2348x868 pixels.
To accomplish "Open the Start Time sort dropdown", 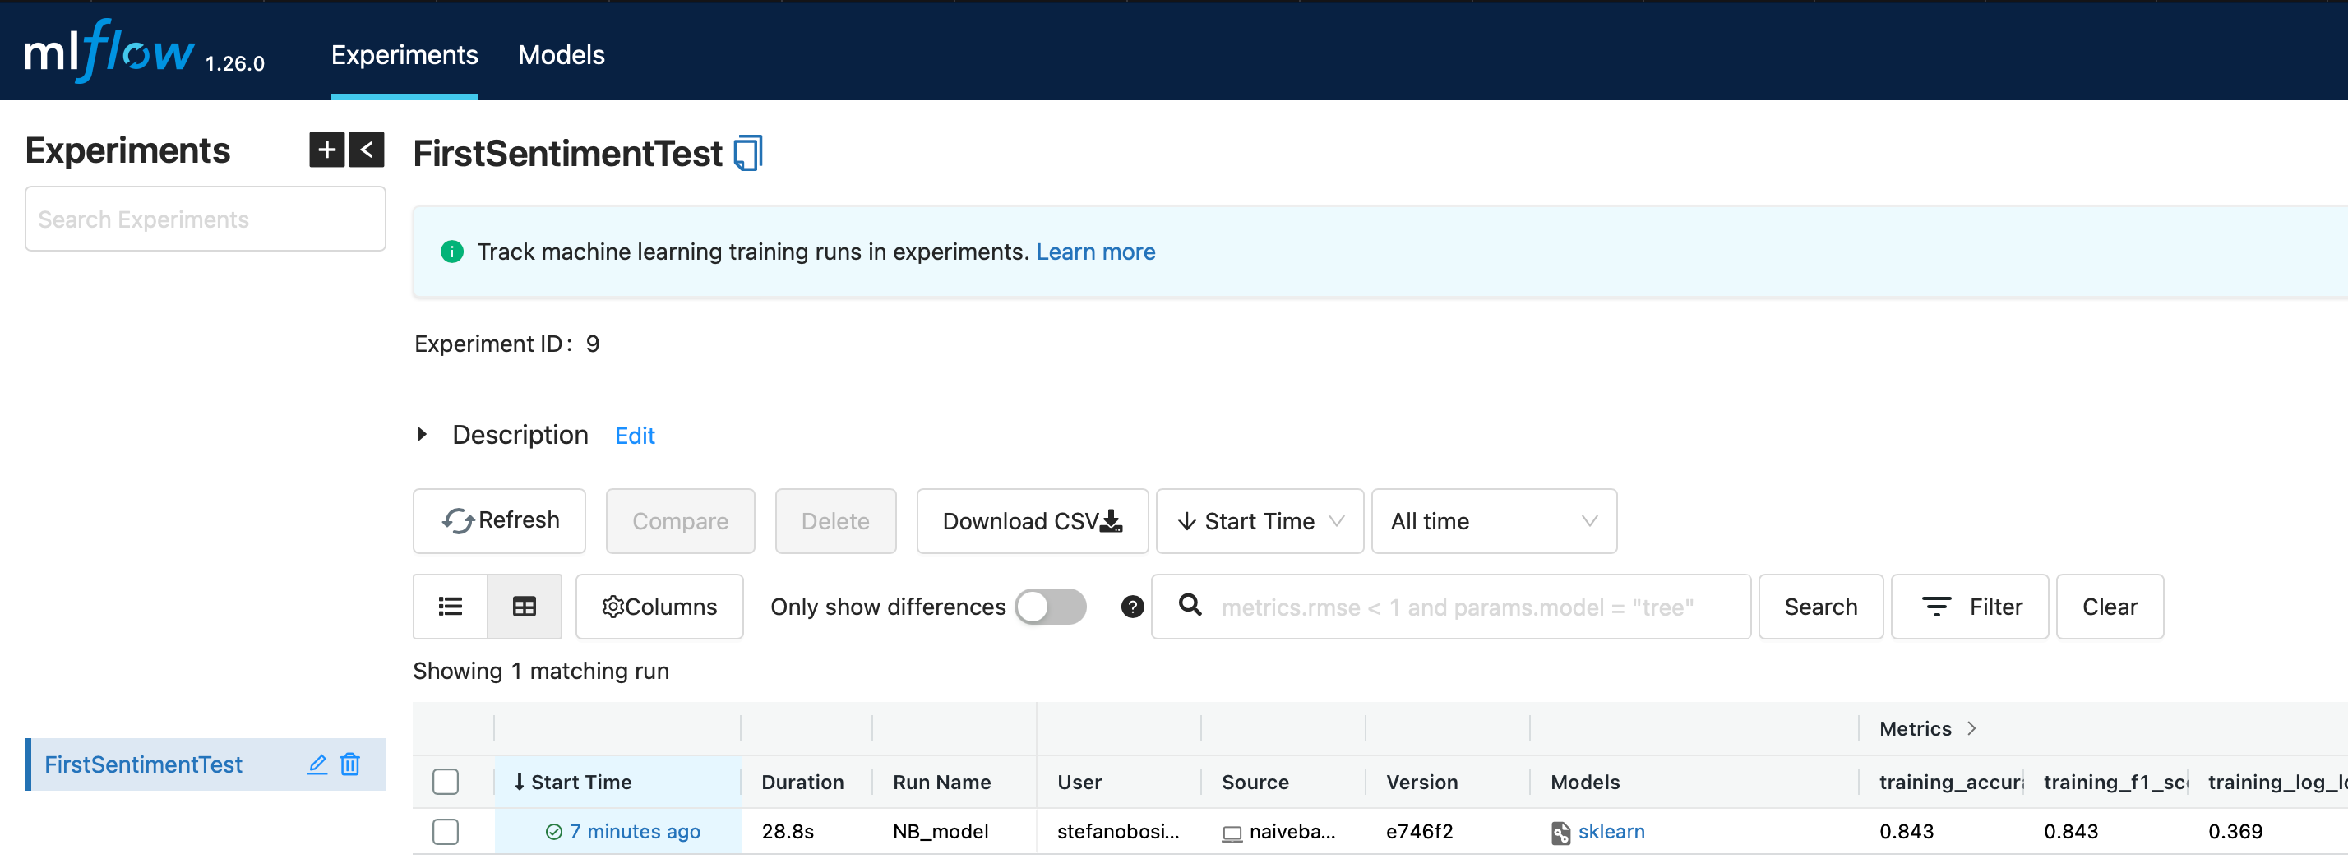I will pos(1260,520).
